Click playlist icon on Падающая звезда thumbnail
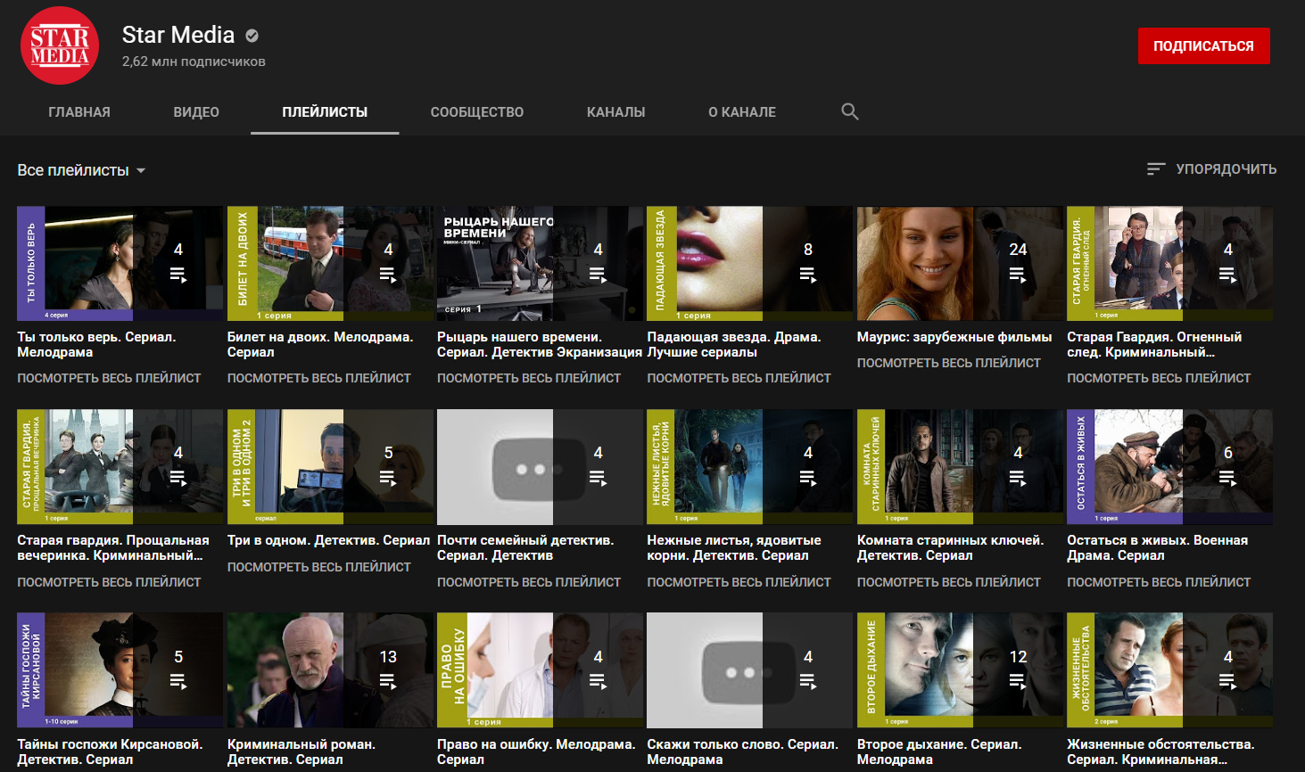This screenshot has width=1305, height=772. pyautogui.click(x=807, y=275)
